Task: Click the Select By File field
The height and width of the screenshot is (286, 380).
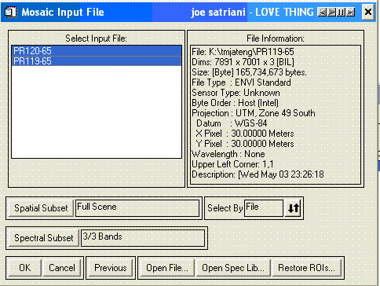Action: (x=264, y=208)
